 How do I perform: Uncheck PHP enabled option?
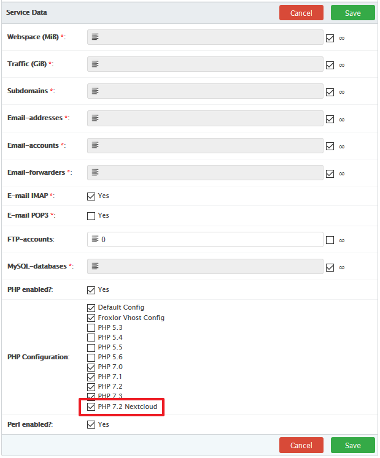[x=91, y=289]
